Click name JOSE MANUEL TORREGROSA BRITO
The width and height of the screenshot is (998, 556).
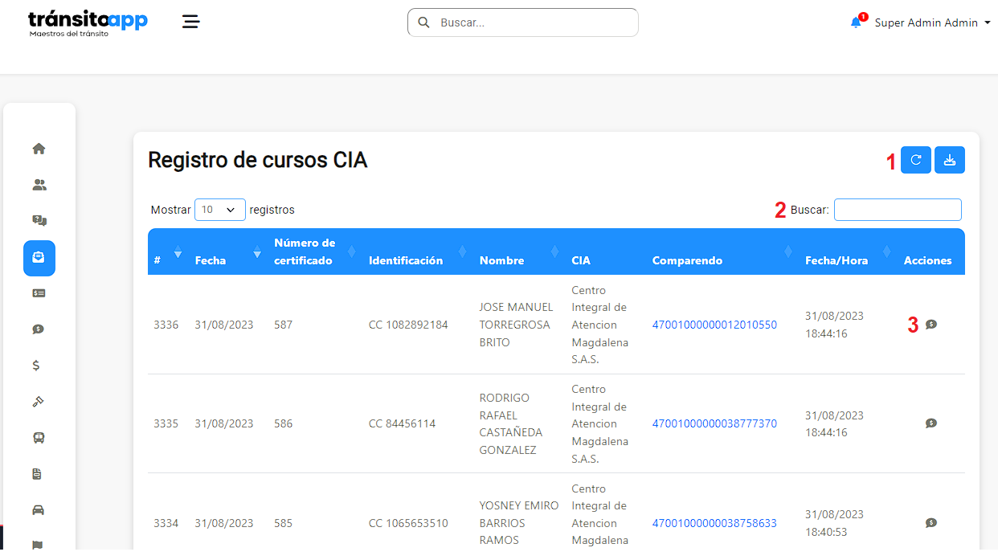[x=516, y=325]
